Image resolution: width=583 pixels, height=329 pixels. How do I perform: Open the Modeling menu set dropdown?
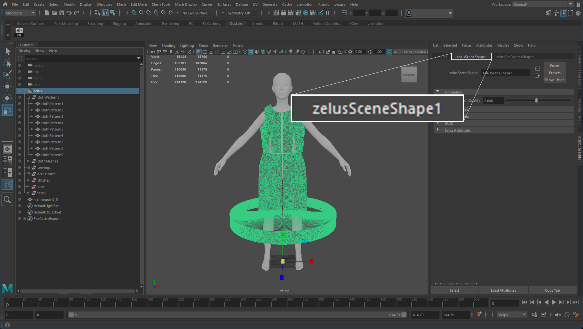click(x=20, y=13)
